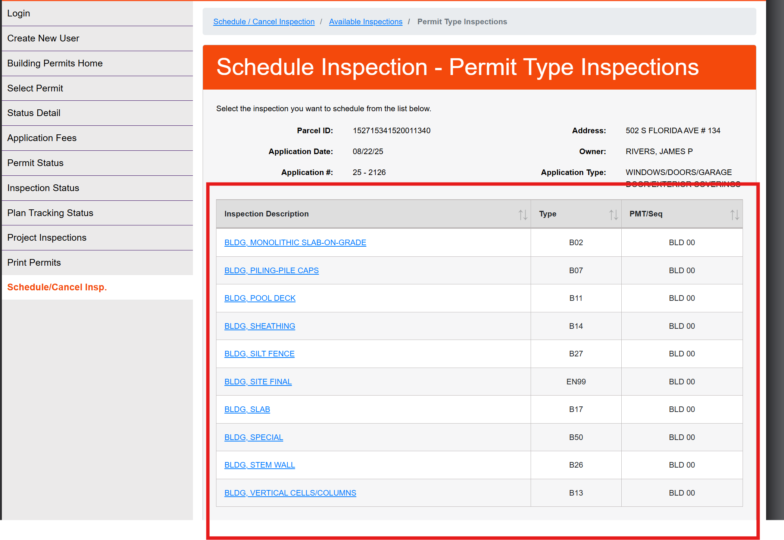Open the BLDG, POOL DECK inspection
Image resolution: width=784 pixels, height=540 pixels.
point(260,298)
